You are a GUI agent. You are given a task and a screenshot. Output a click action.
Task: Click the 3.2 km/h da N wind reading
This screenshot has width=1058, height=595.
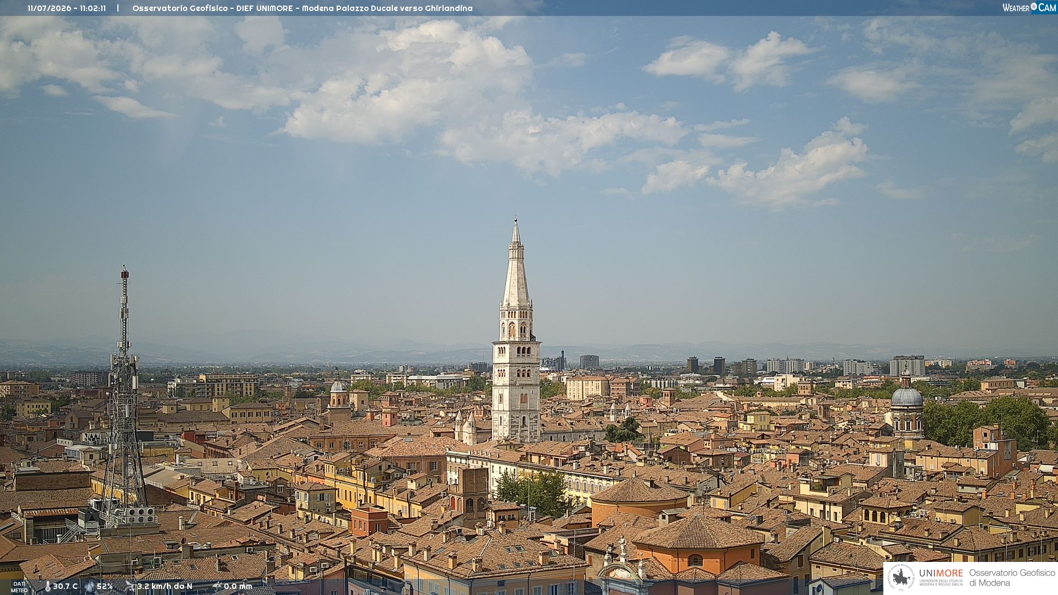point(165,587)
